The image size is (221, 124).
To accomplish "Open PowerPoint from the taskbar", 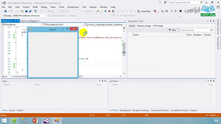I will [35, 121].
